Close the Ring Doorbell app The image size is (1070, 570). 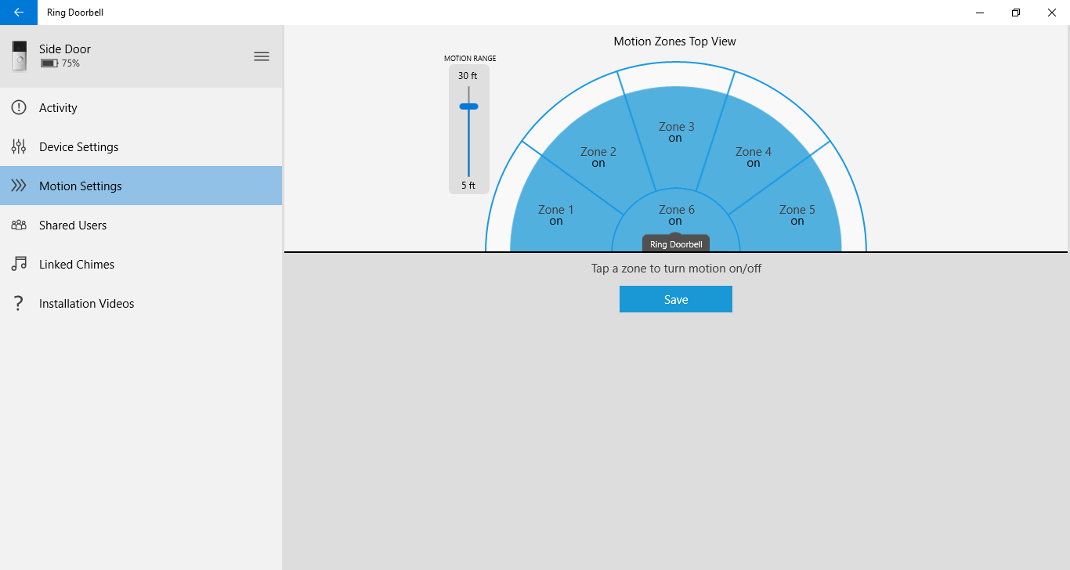[1052, 13]
